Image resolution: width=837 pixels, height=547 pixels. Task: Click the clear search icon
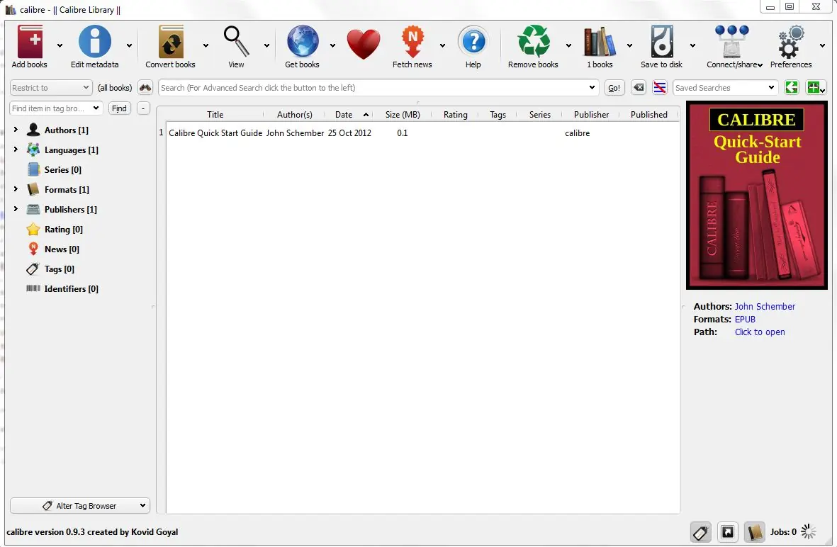pyautogui.click(x=639, y=88)
